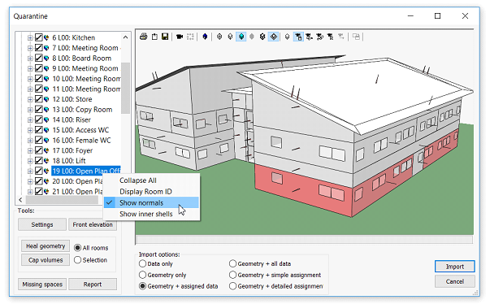Expand the 7 L00: Meeting Room node
The image size is (490, 304).
(30, 48)
